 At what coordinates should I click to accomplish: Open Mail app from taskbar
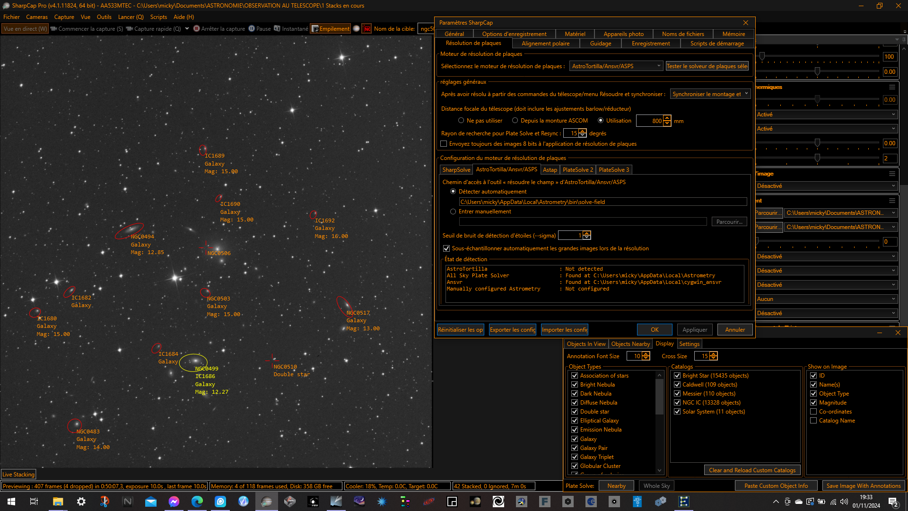click(x=151, y=502)
